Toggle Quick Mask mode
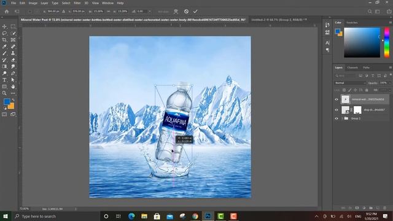This screenshot has height=221, width=393. pyautogui.click(x=4, y=114)
